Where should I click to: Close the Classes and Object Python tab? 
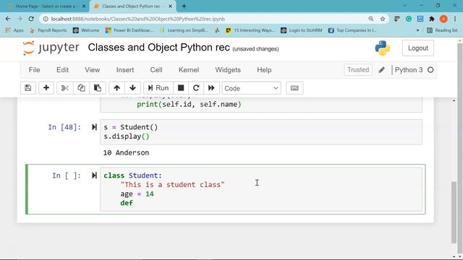coord(171,6)
